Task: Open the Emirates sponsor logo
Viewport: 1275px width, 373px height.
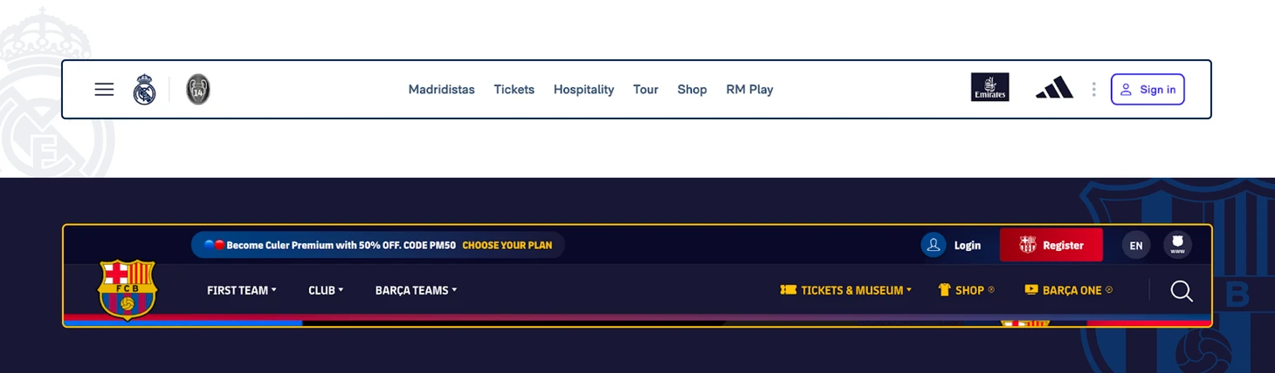Action: click(x=989, y=87)
